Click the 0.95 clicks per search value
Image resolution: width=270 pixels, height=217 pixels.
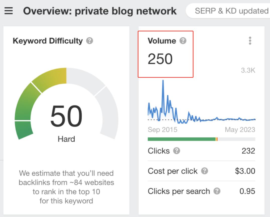(247, 191)
